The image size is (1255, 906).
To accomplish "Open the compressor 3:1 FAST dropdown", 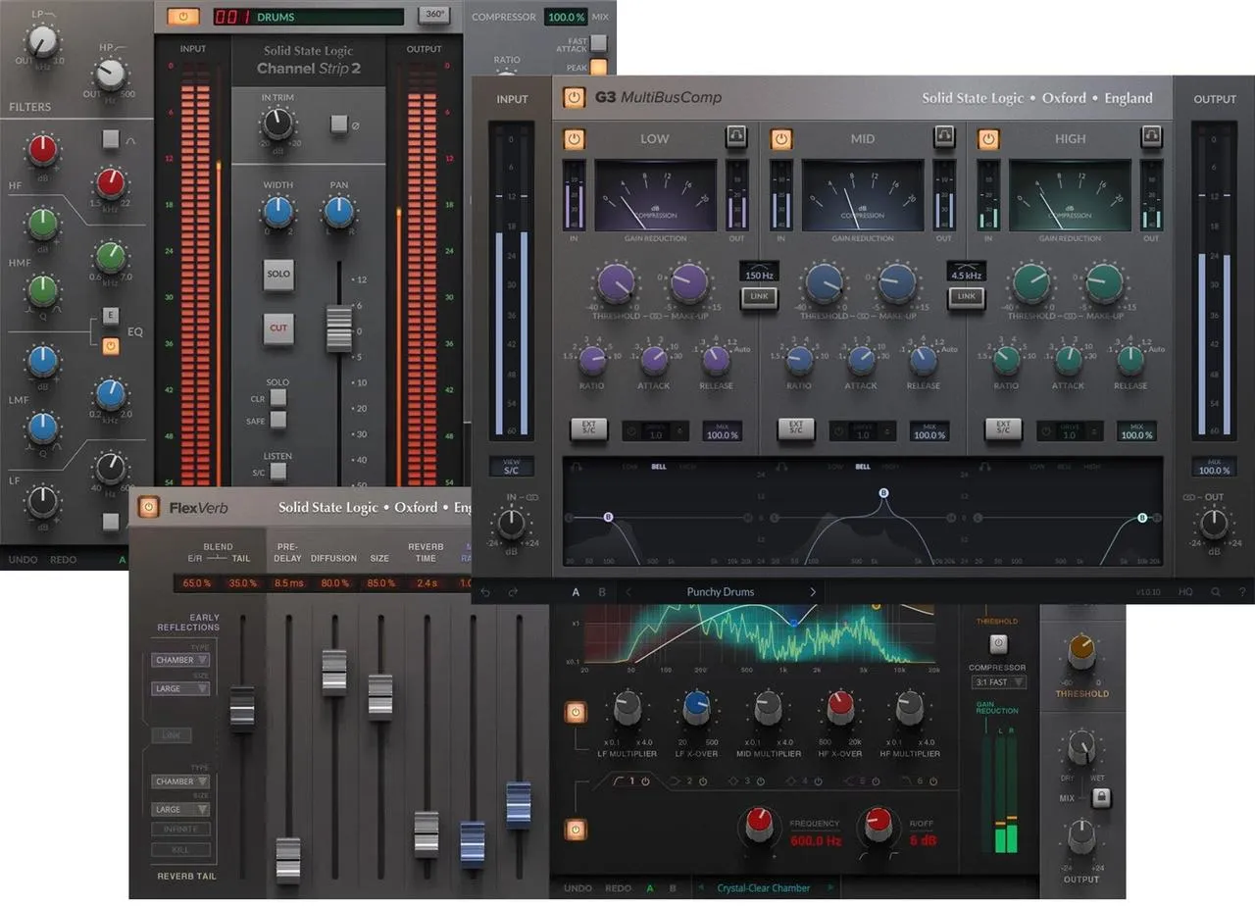I will coord(999,682).
